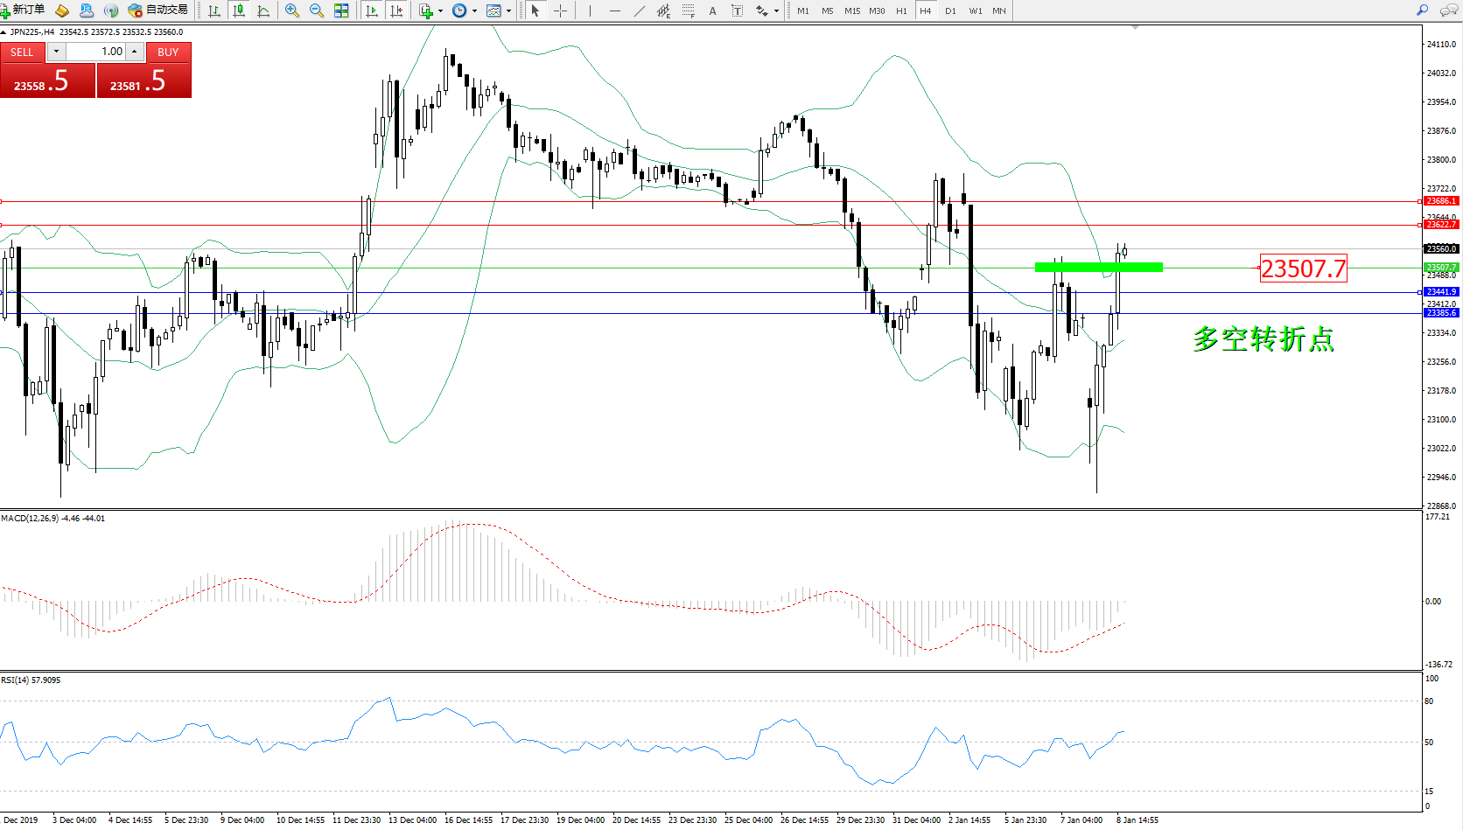Switch to the M15 timeframe
Screen dimensions: 1463x830
pyautogui.click(x=851, y=10)
